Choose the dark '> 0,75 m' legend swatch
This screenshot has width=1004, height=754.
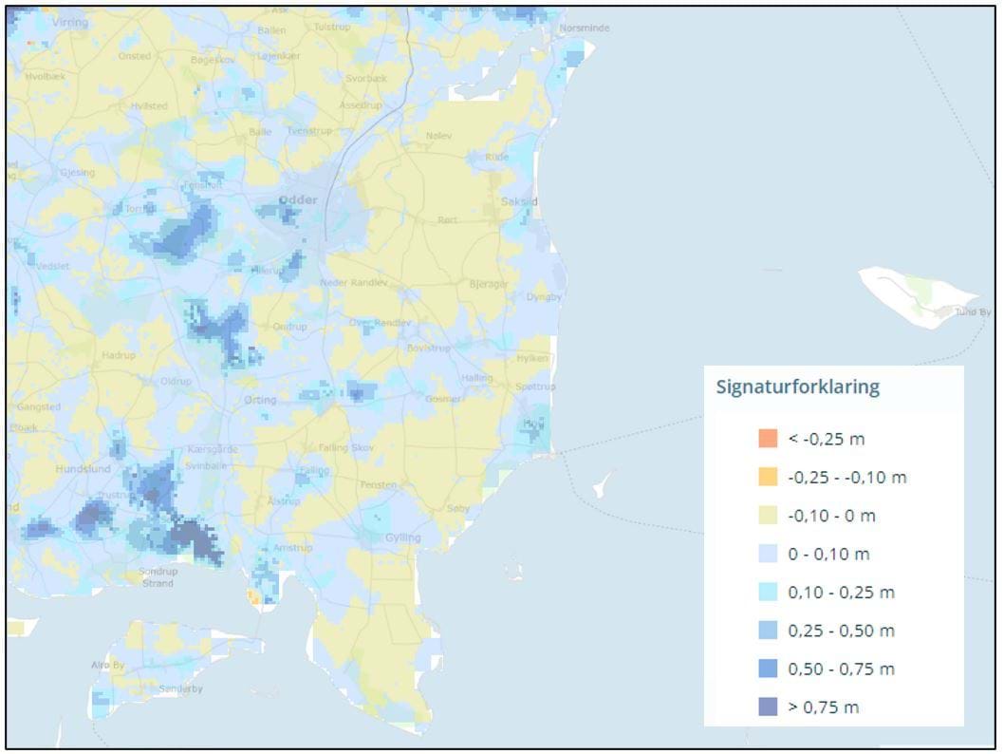[768, 707]
